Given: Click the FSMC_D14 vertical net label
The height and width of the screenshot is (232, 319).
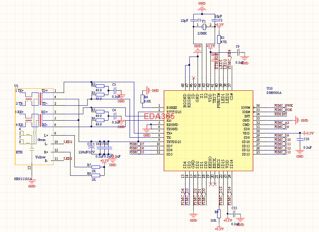Looking at the screenshot, I should point(230,196).
